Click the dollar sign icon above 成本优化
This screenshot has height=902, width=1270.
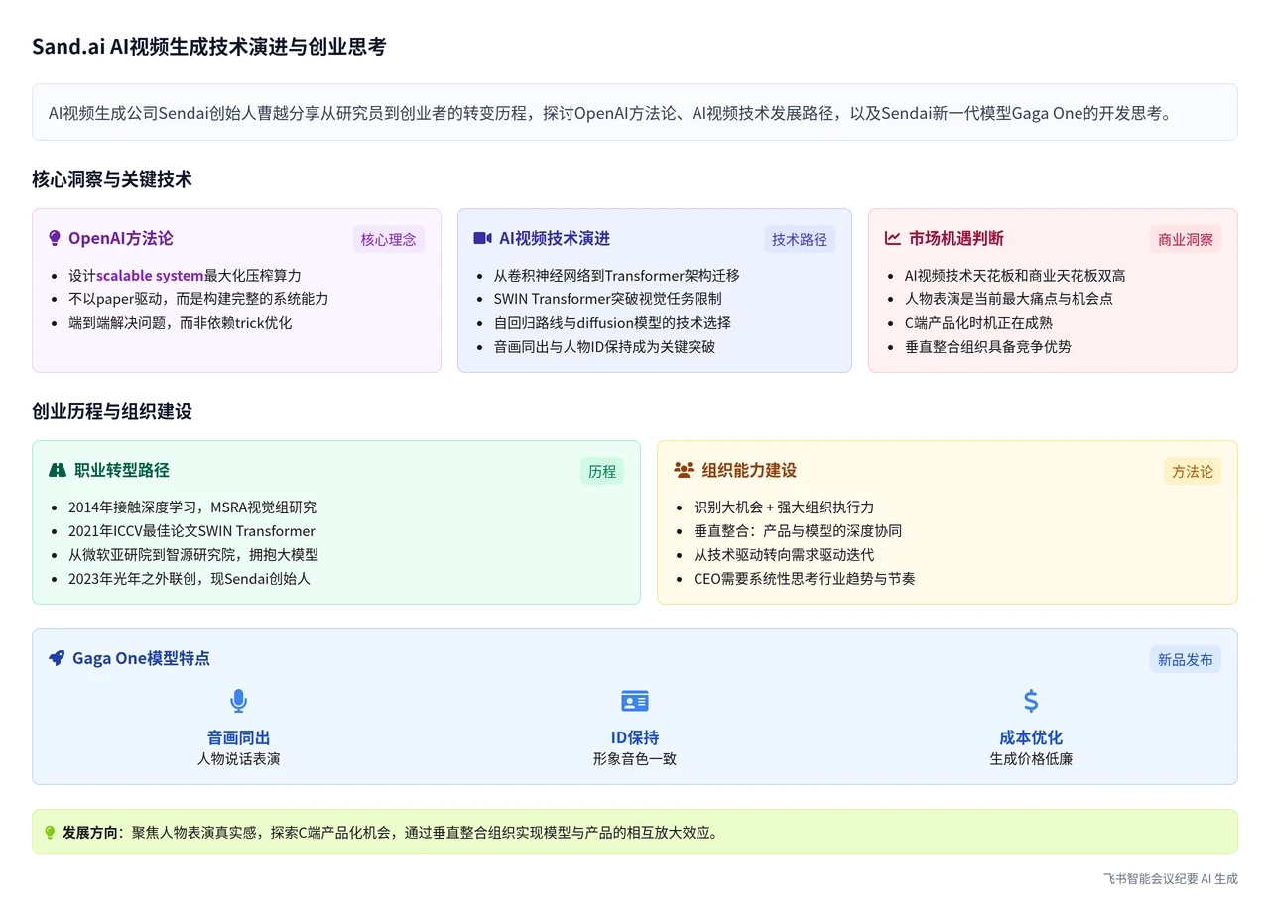click(1031, 701)
